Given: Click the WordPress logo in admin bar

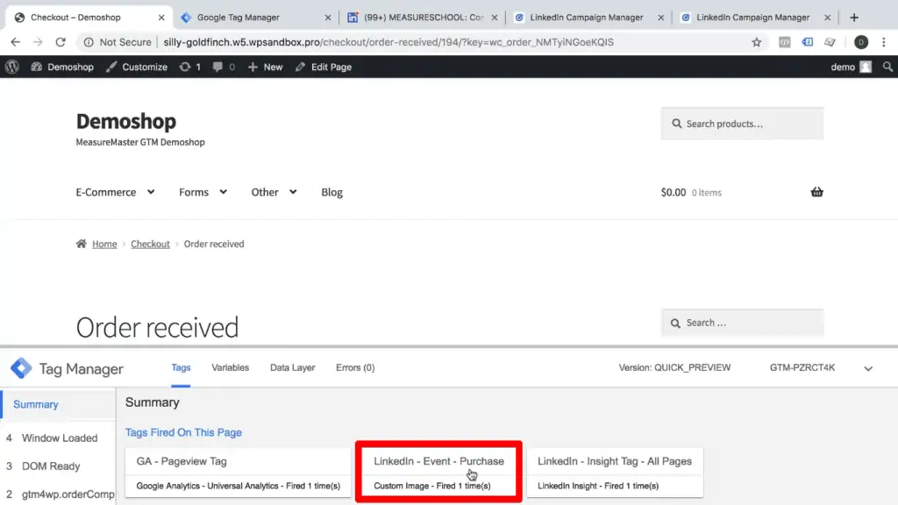Looking at the screenshot, I should pos(11,67).
